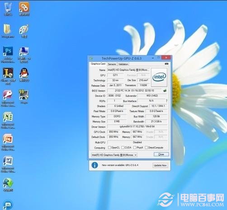Screen dimensions: 227x210
Task: Select the Adobe Photoshop desktop shortcut
Action: tap(8, 55)
